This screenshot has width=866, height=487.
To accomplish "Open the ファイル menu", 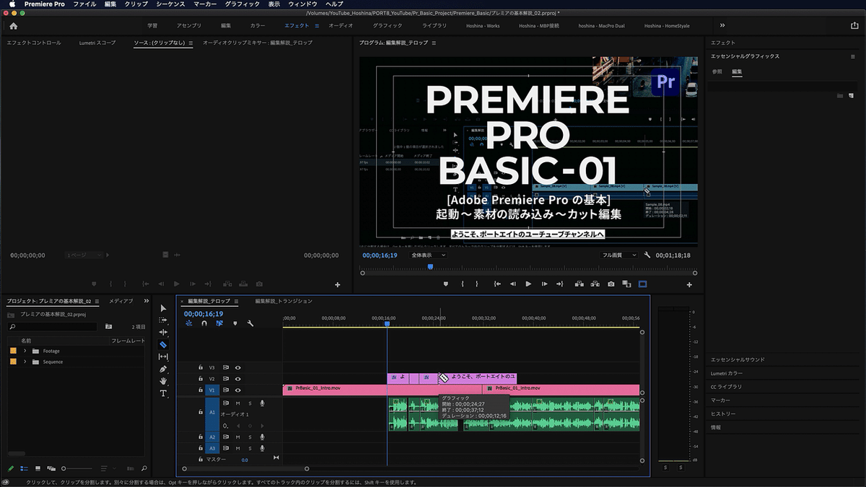I will click(84, 4).
